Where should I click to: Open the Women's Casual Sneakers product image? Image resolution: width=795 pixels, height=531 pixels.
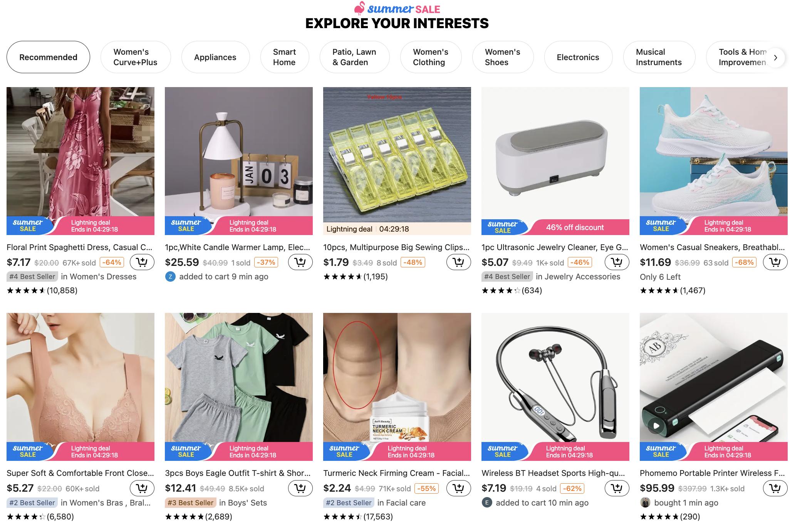tap(713, 154)
